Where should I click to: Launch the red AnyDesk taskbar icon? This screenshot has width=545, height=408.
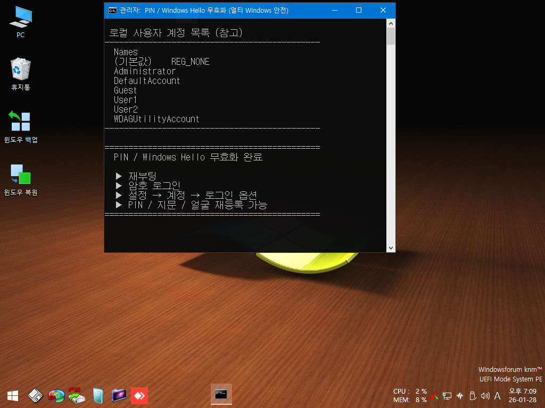(139, 396)
